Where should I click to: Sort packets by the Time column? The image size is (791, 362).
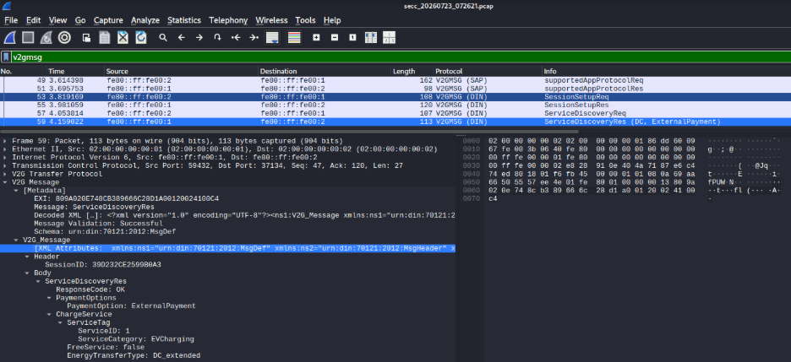pyautogui.click(x=75, y=71)
